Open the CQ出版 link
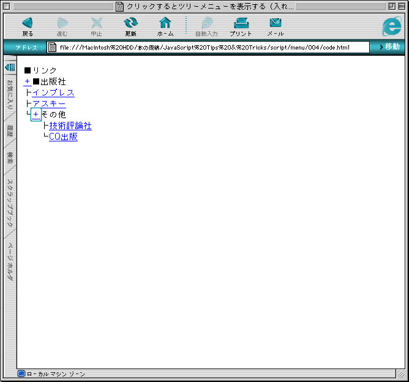This screenshot has height=382, width=409. click(64, 137)
